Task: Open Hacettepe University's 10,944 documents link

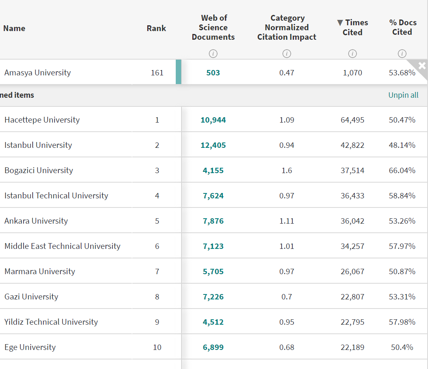Action: 213,120
